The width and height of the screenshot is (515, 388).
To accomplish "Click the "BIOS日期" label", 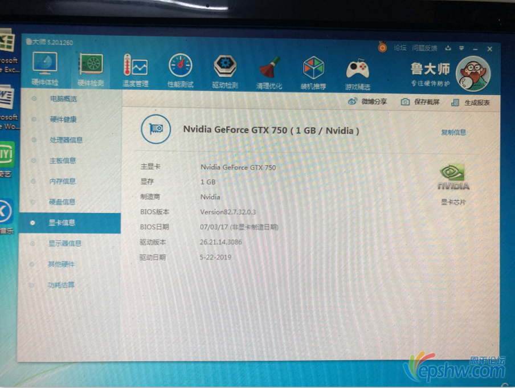I will point(154,227).
